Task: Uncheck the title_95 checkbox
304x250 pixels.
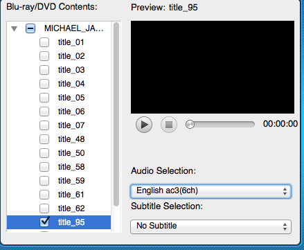Action: point(44,222)
